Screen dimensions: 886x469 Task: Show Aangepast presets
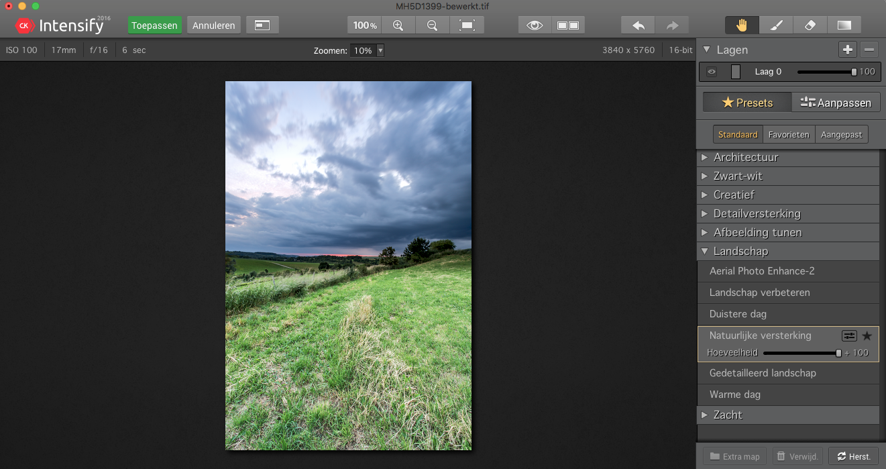842,134
